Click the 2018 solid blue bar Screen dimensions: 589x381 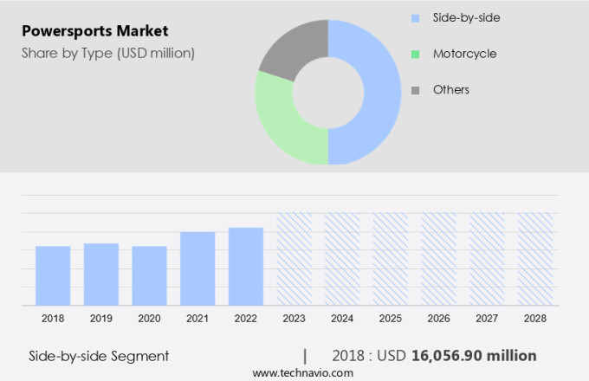[53, 275]
